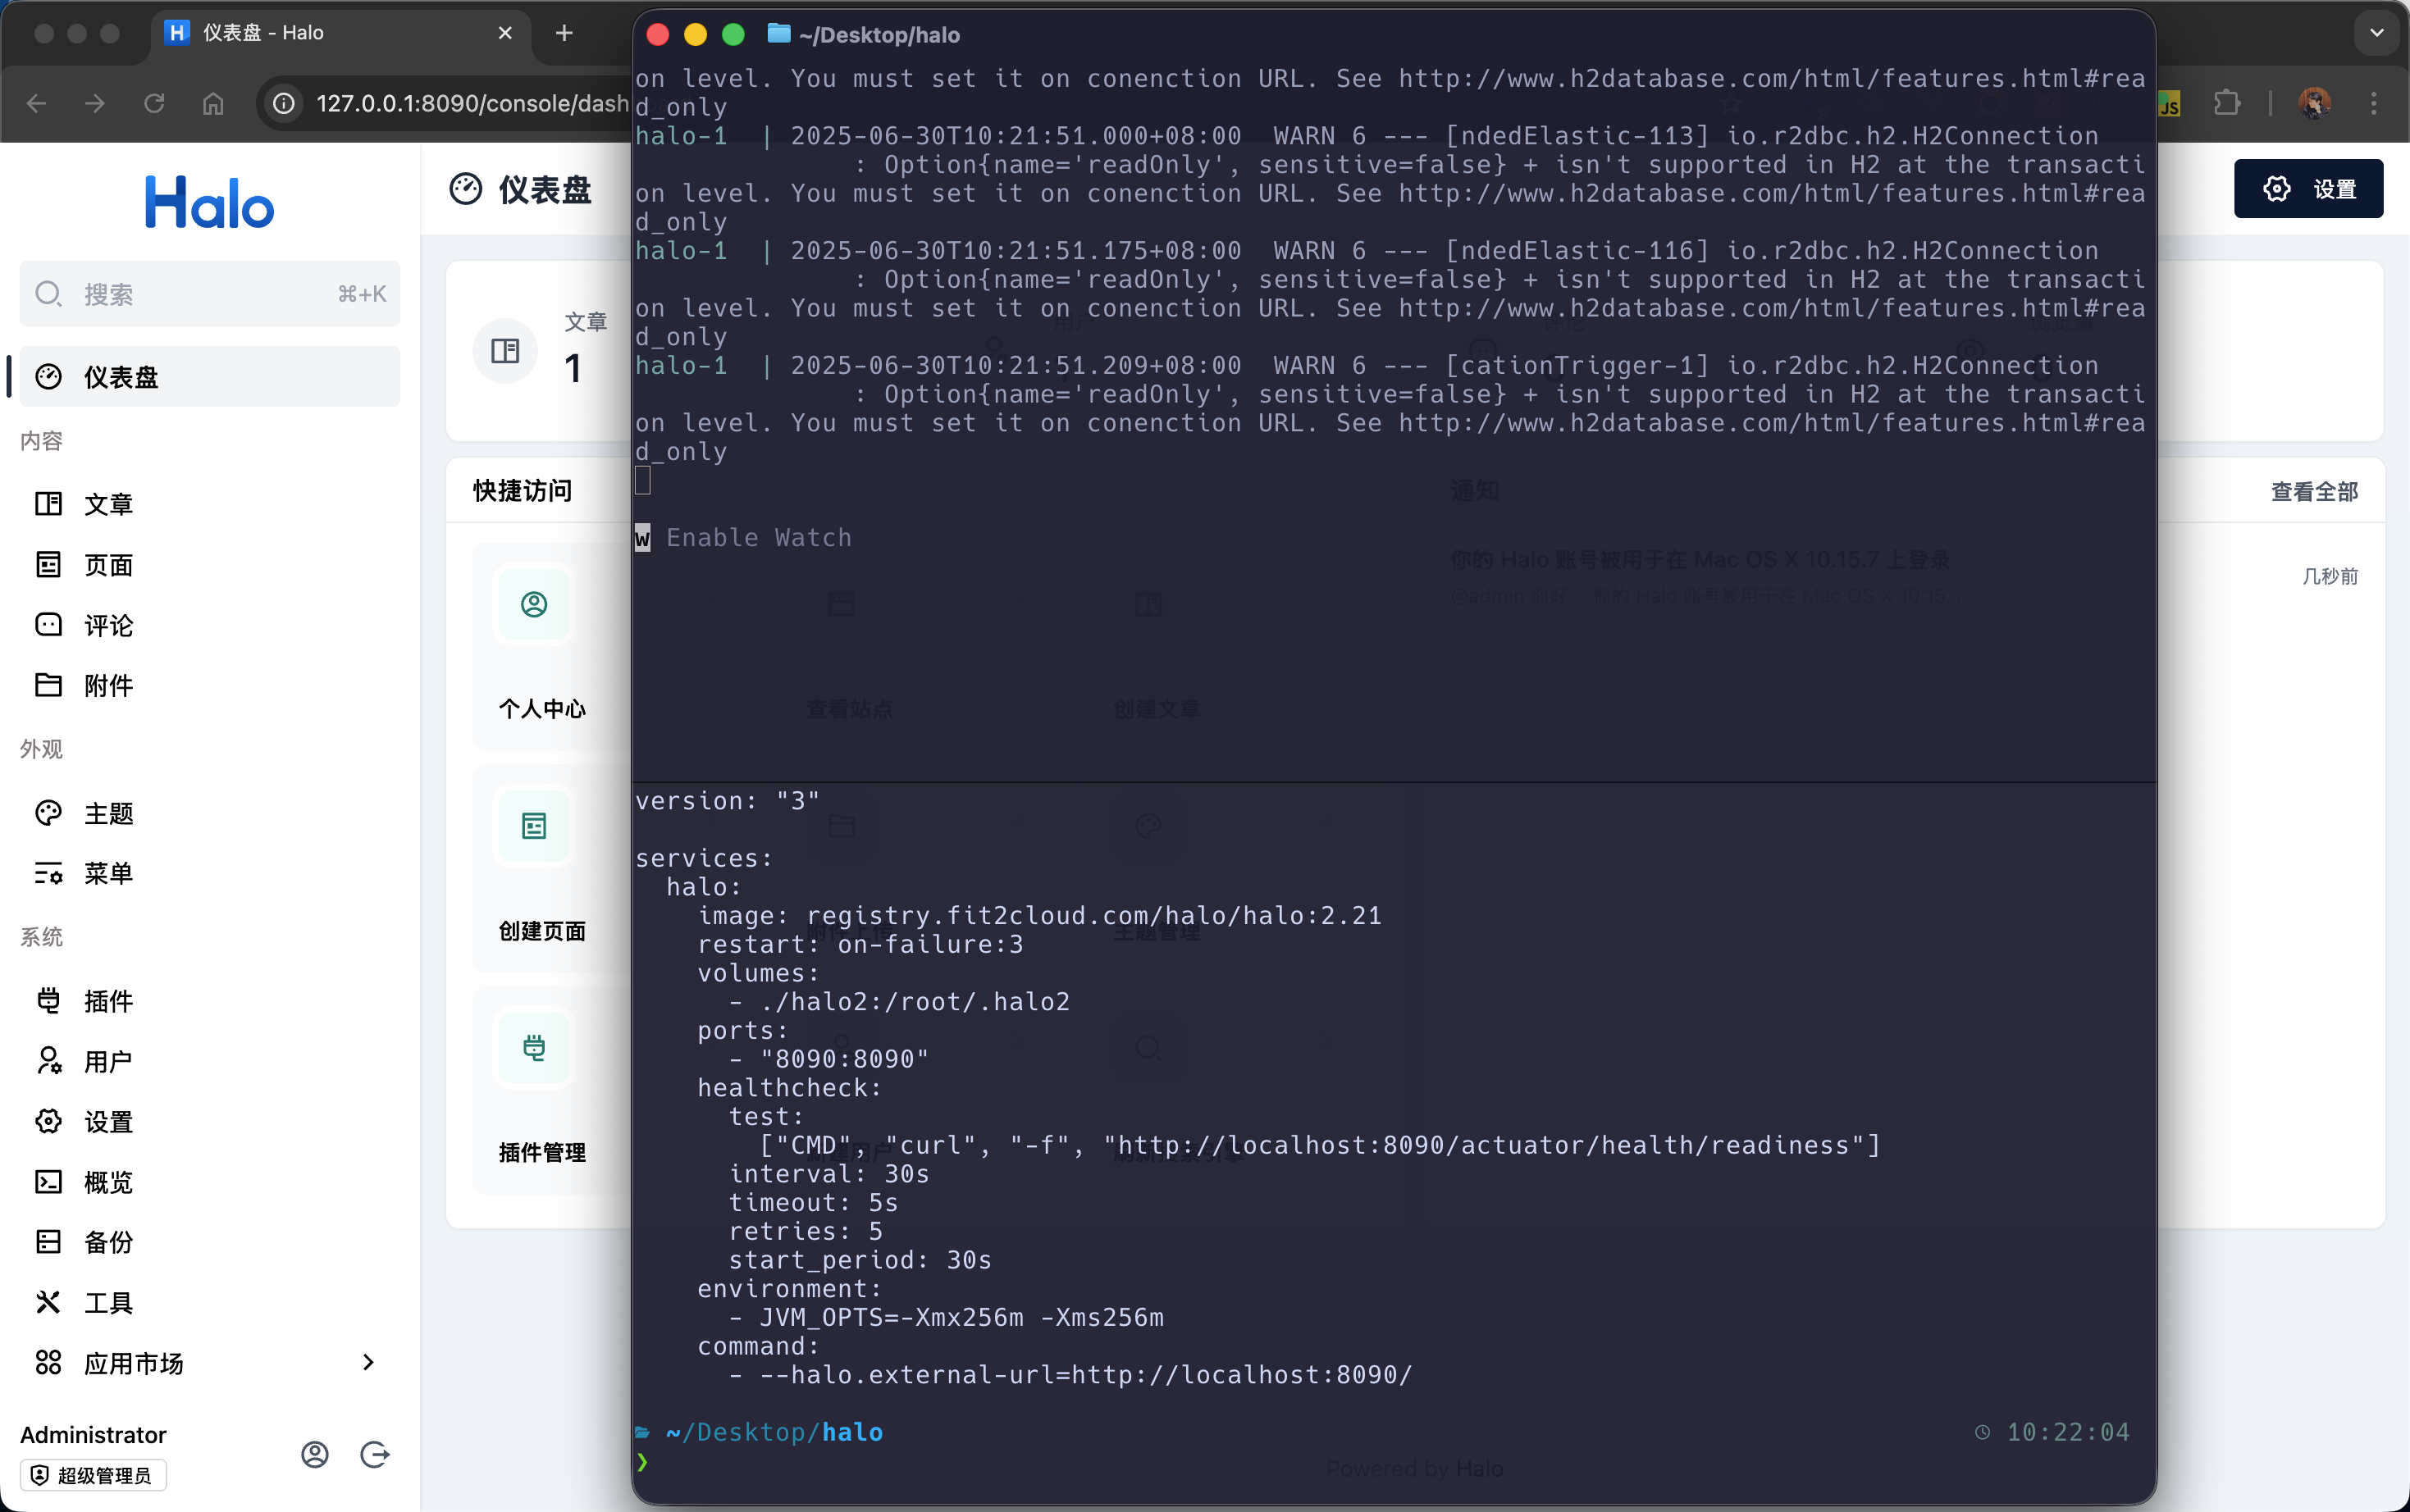2410x1512 pixels.
Task: Expand the 应用市场 app market chevron
Action: (x=368, y=1362)
